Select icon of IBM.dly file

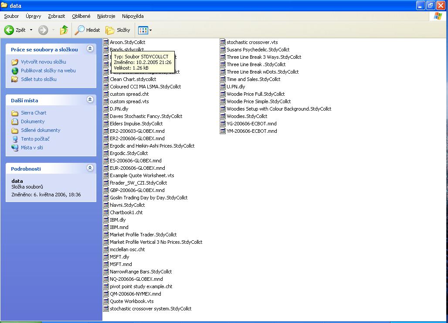tap(106, 220)
